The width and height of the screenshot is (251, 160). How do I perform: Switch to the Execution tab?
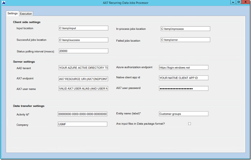[26, 13]
